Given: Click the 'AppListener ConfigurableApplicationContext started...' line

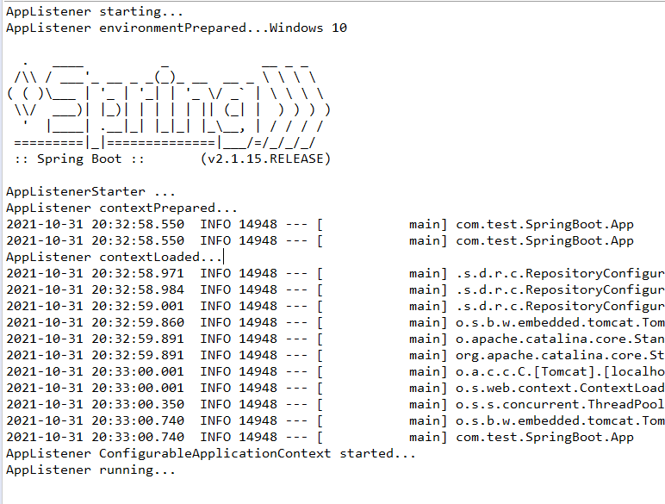Looking at the screenshot, I should coord(211,454).
